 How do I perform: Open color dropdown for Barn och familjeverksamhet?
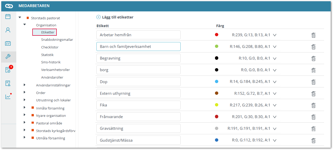pos(274,47)
